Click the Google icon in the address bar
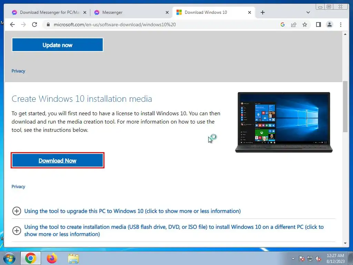The width and height of the screenshot is (353, 265). (x=283, y=24)
